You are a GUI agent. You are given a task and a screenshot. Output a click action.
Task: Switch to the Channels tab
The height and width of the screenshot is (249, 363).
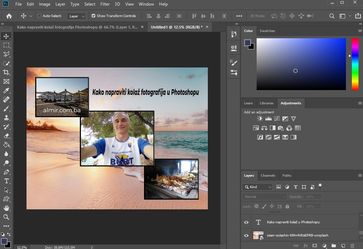click(268, 176)
